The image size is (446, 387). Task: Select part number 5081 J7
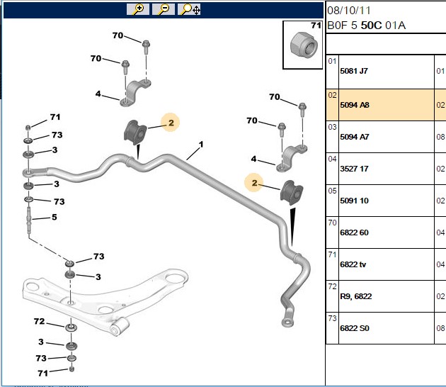pos(354,71)
